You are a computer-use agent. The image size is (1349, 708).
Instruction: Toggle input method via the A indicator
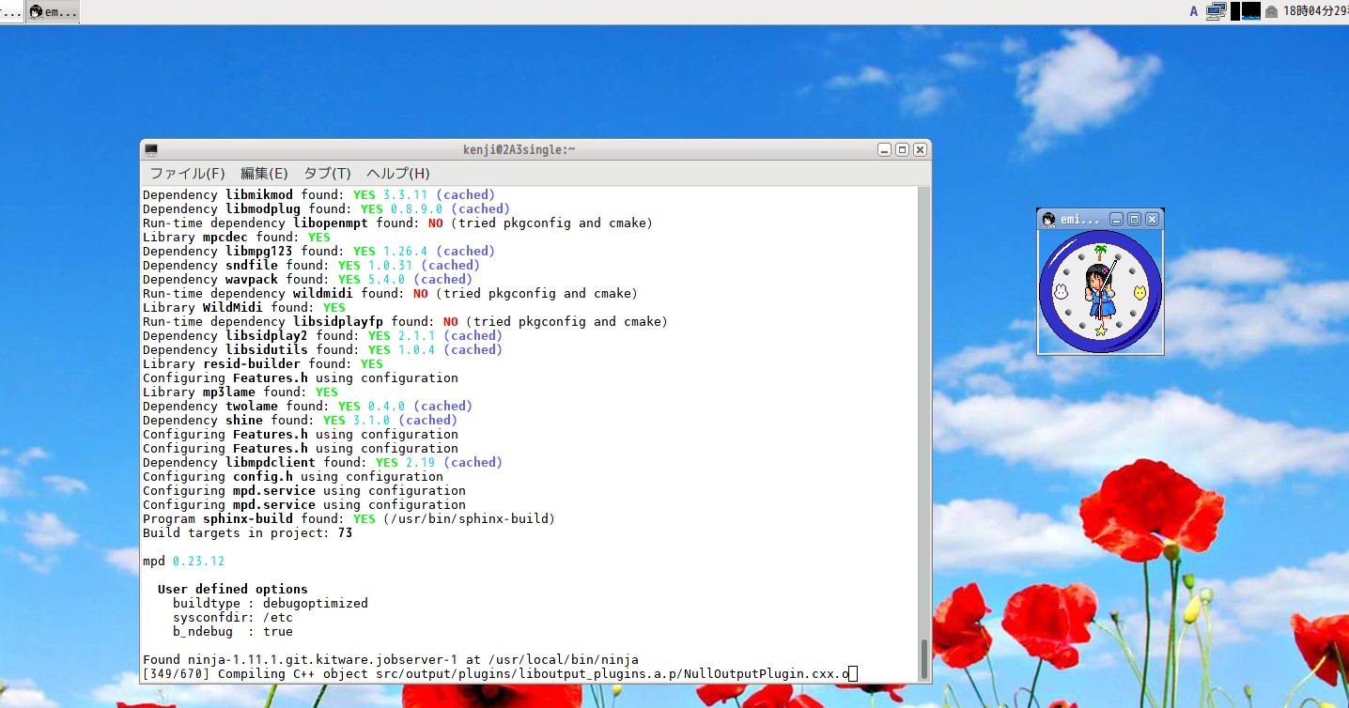pyautogui.click(x=1193, y=10)
